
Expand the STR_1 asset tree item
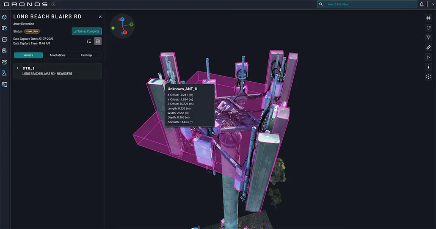pos(17,68)
